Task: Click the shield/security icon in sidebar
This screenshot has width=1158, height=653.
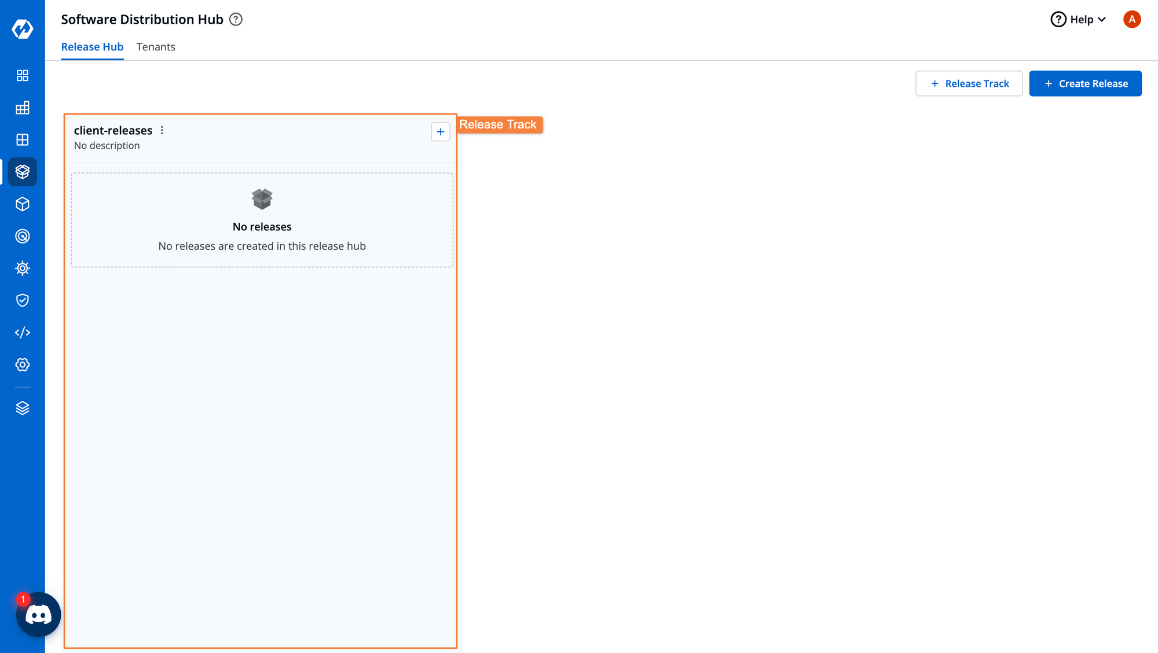Action: pos(22,300)
